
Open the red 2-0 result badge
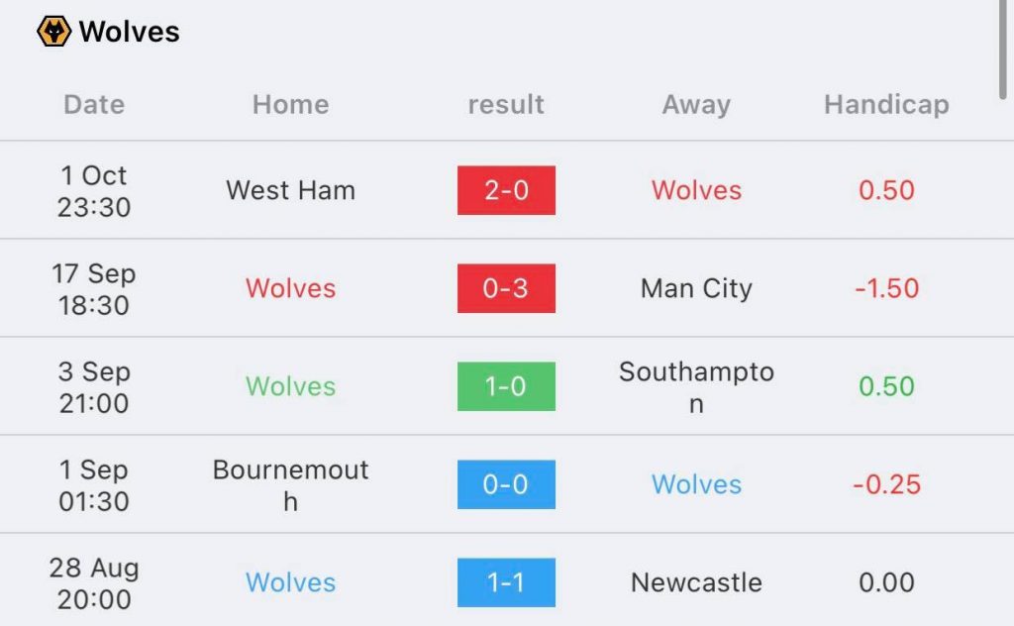(x=506, y=190)
